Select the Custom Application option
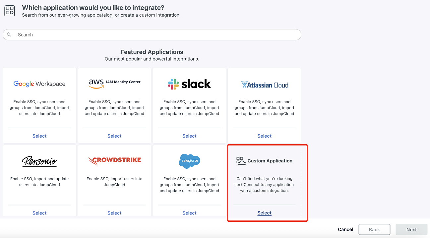Image resolution: width=430 pixels, height=238 pixels. [264, 213]
